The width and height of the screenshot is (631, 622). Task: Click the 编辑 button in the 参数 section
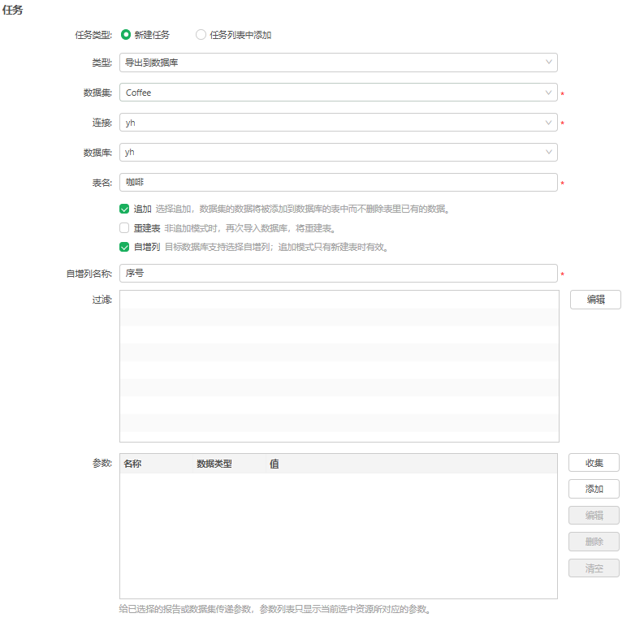pyautogui.click(x=594, y=516)
